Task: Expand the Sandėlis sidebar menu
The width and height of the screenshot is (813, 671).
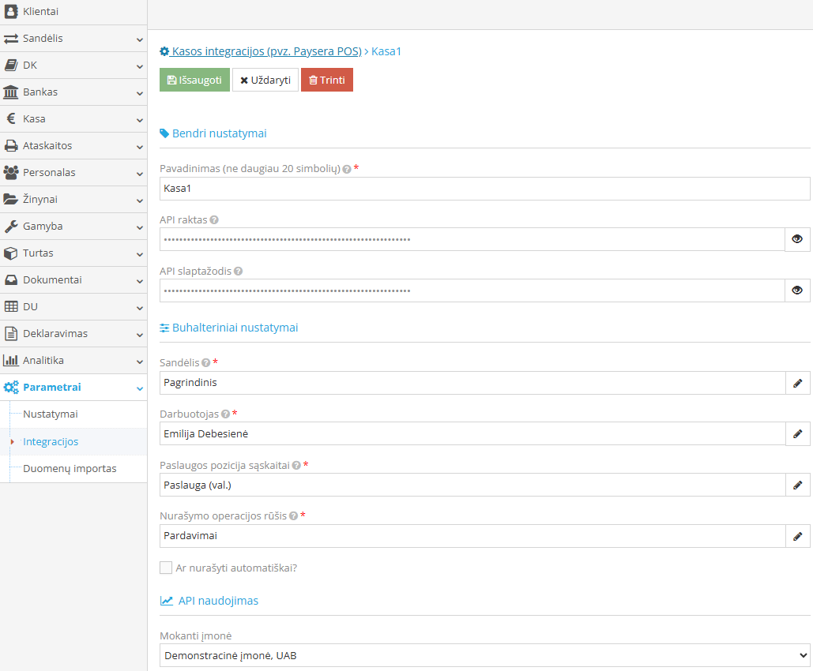Action: pyautogui.click(x=73, y=39)
